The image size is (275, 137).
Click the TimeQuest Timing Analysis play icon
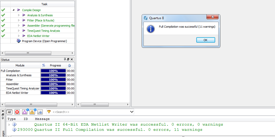[x=24, y=31]
